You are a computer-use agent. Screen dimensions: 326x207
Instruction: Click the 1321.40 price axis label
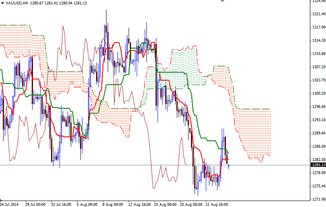click(318, 14)
